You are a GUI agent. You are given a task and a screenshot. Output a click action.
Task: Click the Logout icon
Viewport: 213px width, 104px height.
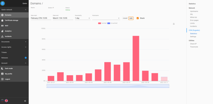tap(2, 79)
